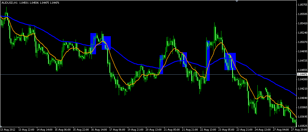This screenshot has width=308, height=132.
Task: Click time axis label 15 Aug 22:00
Action: coord(81,130)
